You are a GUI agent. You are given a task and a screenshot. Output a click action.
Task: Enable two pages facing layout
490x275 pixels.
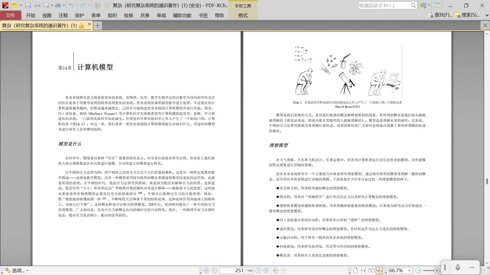pos(371,270)
